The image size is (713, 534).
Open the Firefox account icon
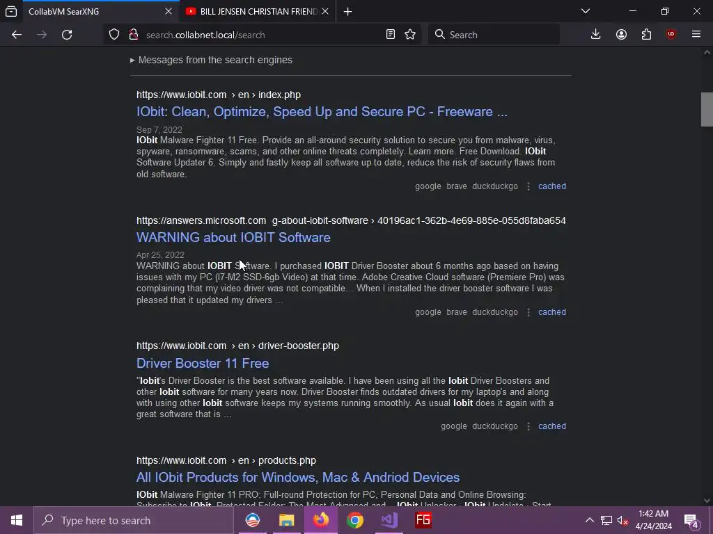[x=621, y=35]
